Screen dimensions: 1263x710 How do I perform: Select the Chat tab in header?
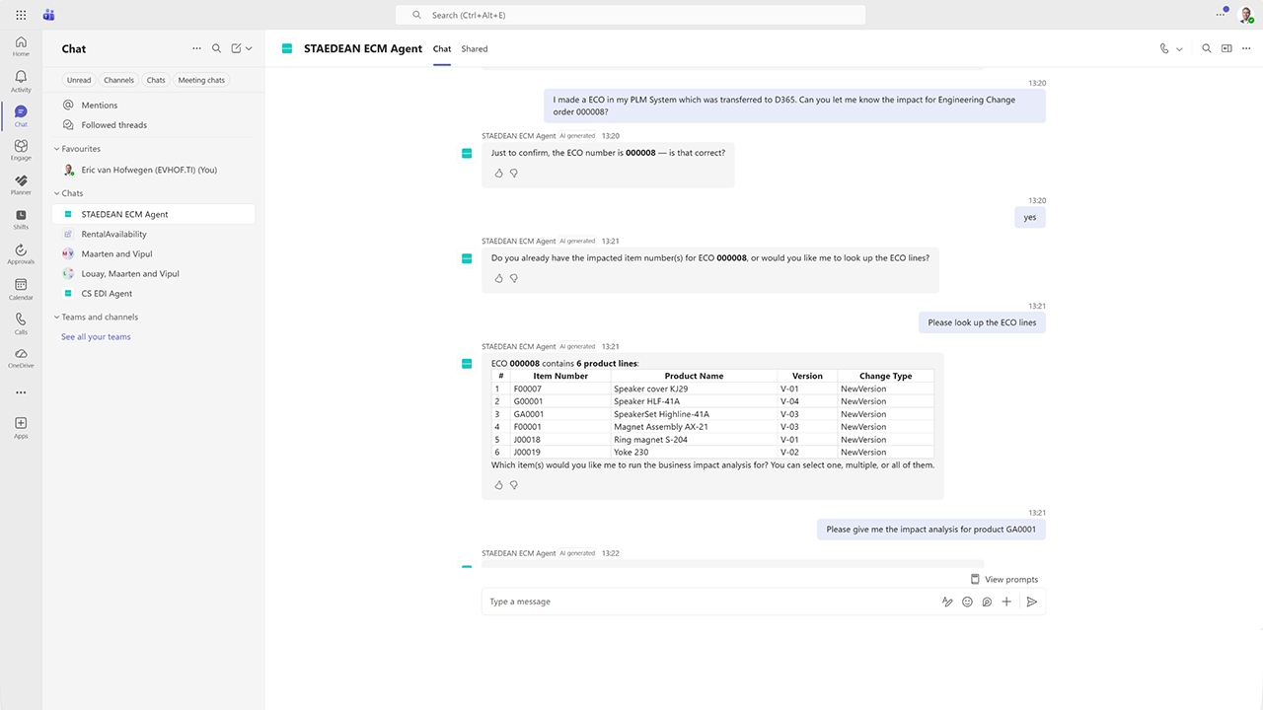click(442, 48)
